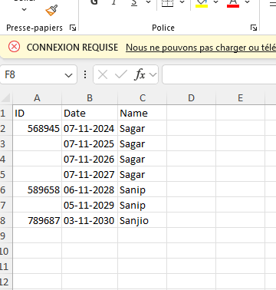Expand font color dropdown arrow

click(x=247, y=2)
